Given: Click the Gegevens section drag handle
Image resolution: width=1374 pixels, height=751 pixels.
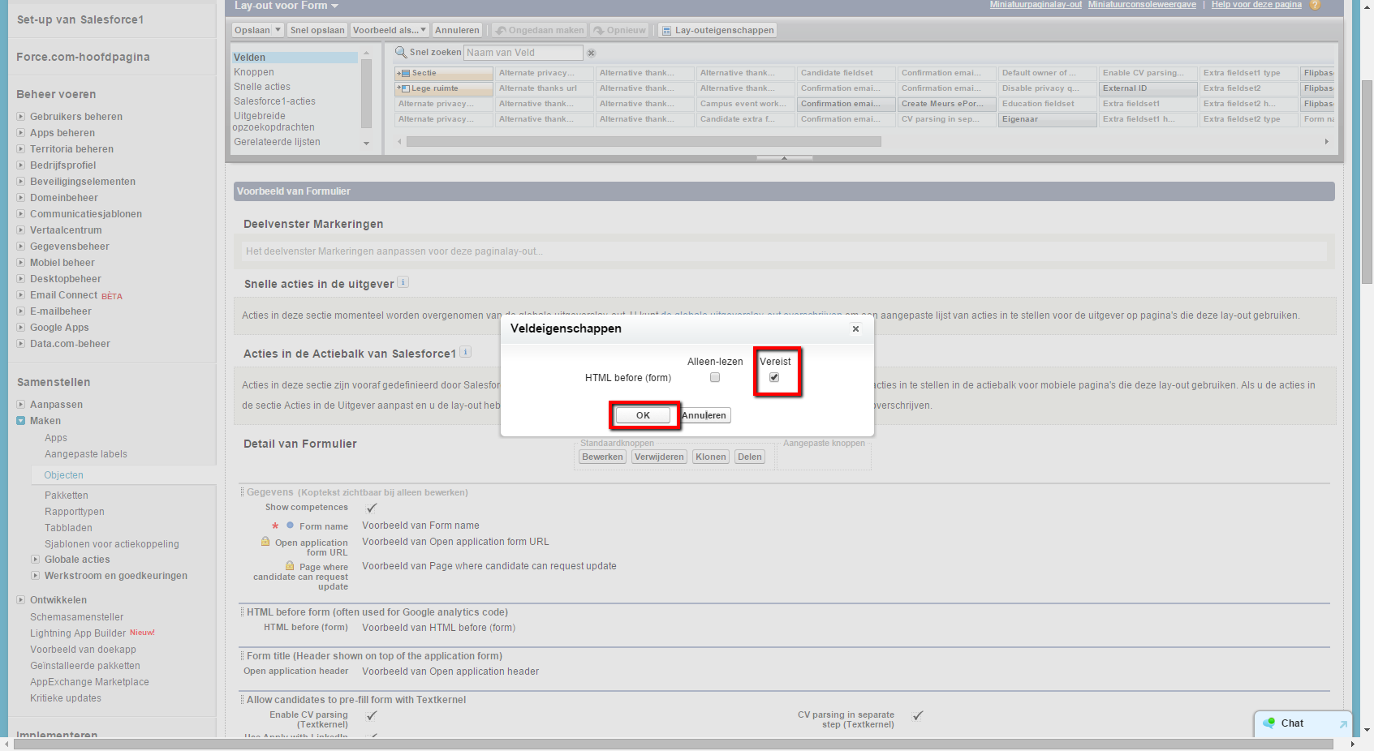Looking at the screenshot, I should tap(242, 492).
